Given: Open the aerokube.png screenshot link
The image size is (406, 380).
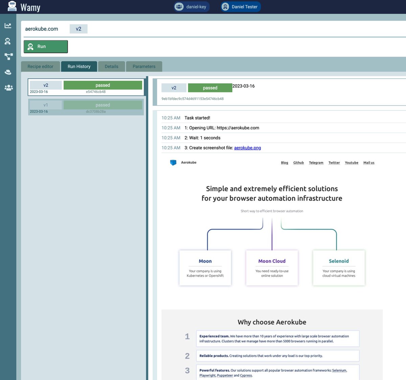Looking at the screenshot, I should 247,148.
